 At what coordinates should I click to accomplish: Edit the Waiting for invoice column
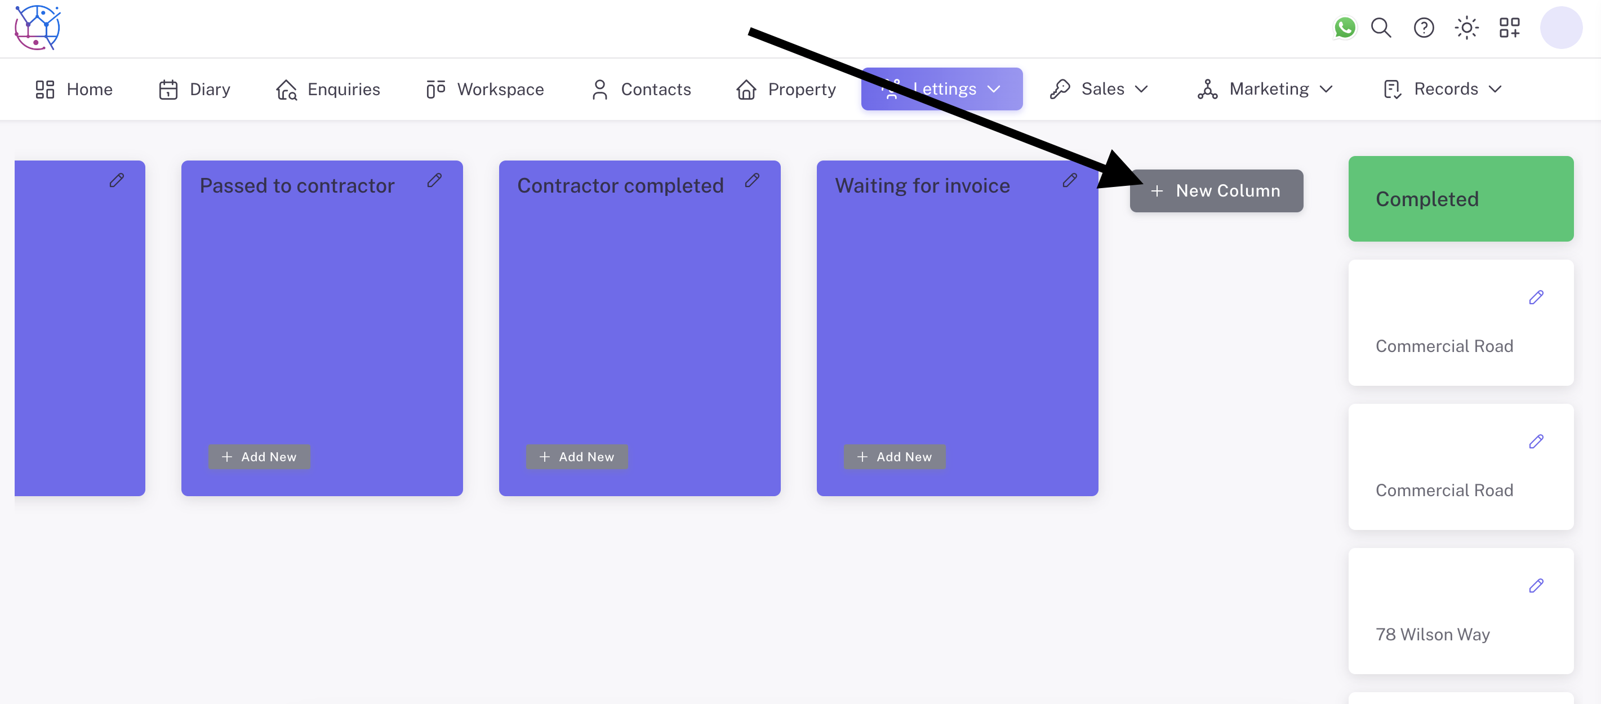(1070, 180)
